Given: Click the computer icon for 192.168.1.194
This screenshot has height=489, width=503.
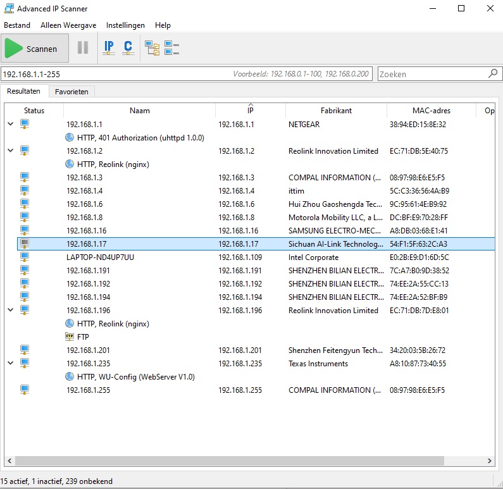Looking at the screenshot, I should [x=25, y=297].
